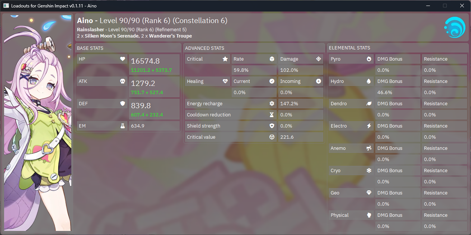
Task: Click the snowflake icon next to Cryo
Action: coord(369,171)
